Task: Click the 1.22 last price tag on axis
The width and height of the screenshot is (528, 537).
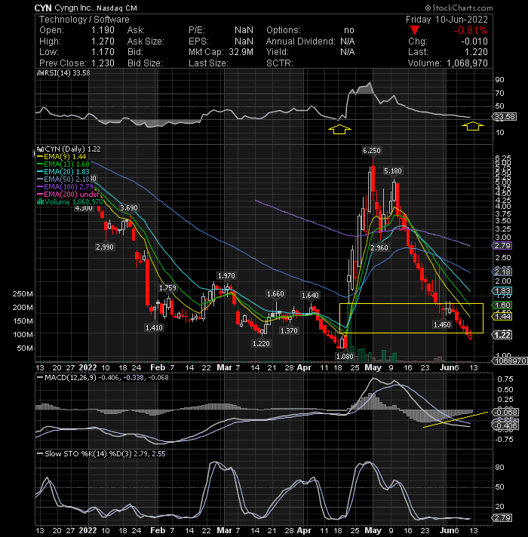Action: [x=502, y=335]
